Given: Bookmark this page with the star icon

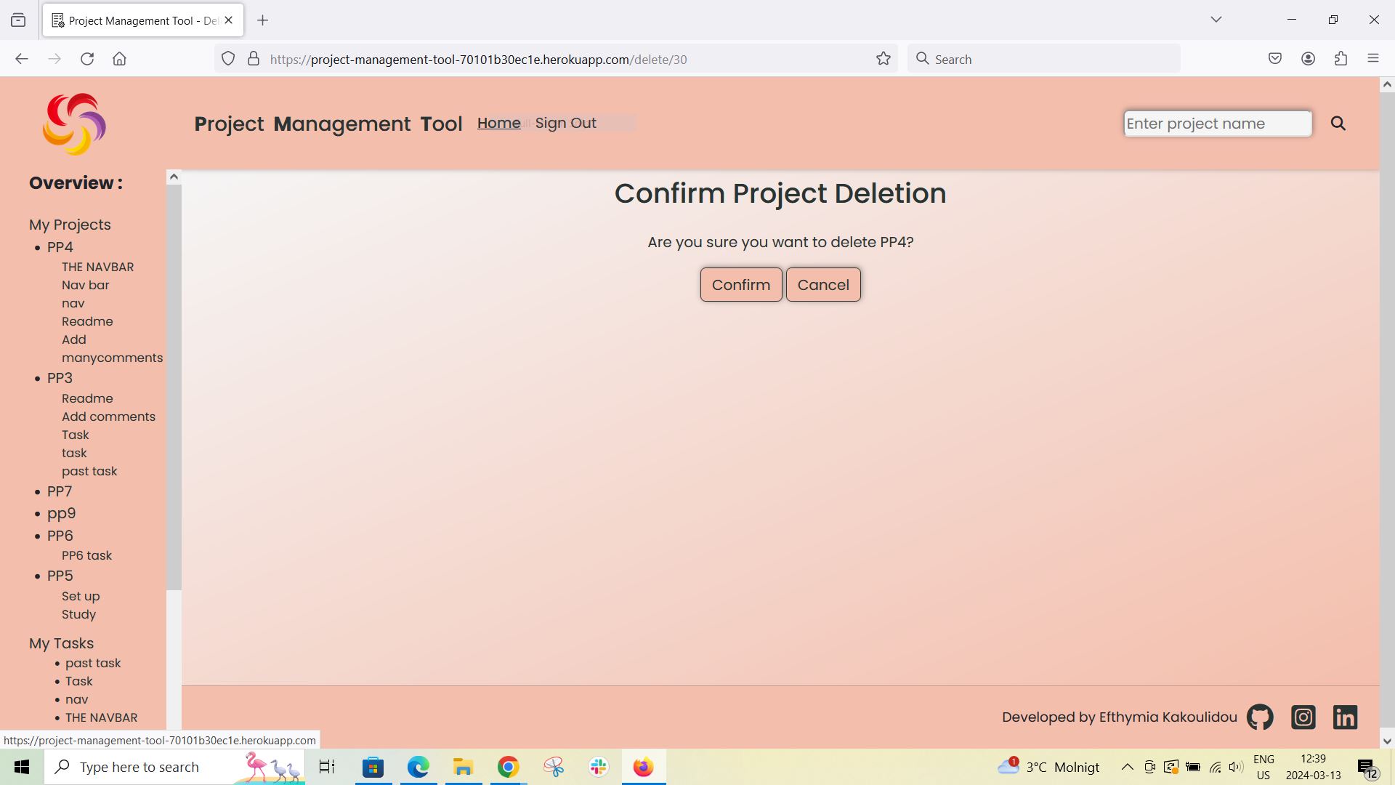Looking at the screenshot, I should 883,59.
